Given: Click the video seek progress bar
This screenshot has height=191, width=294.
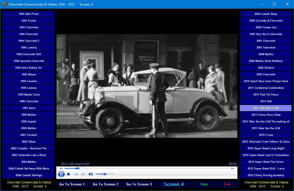Looking at the screenshot, I should 147,168.
